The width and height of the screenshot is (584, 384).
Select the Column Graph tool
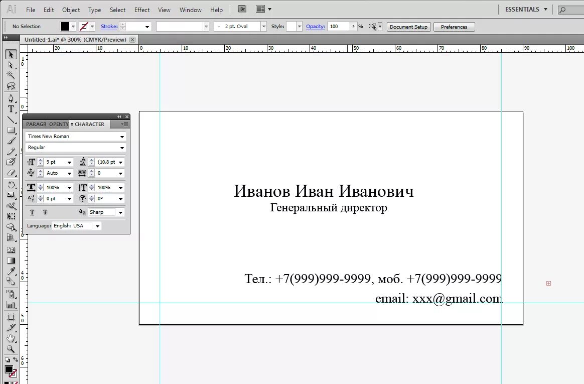(x=11, y=305)
